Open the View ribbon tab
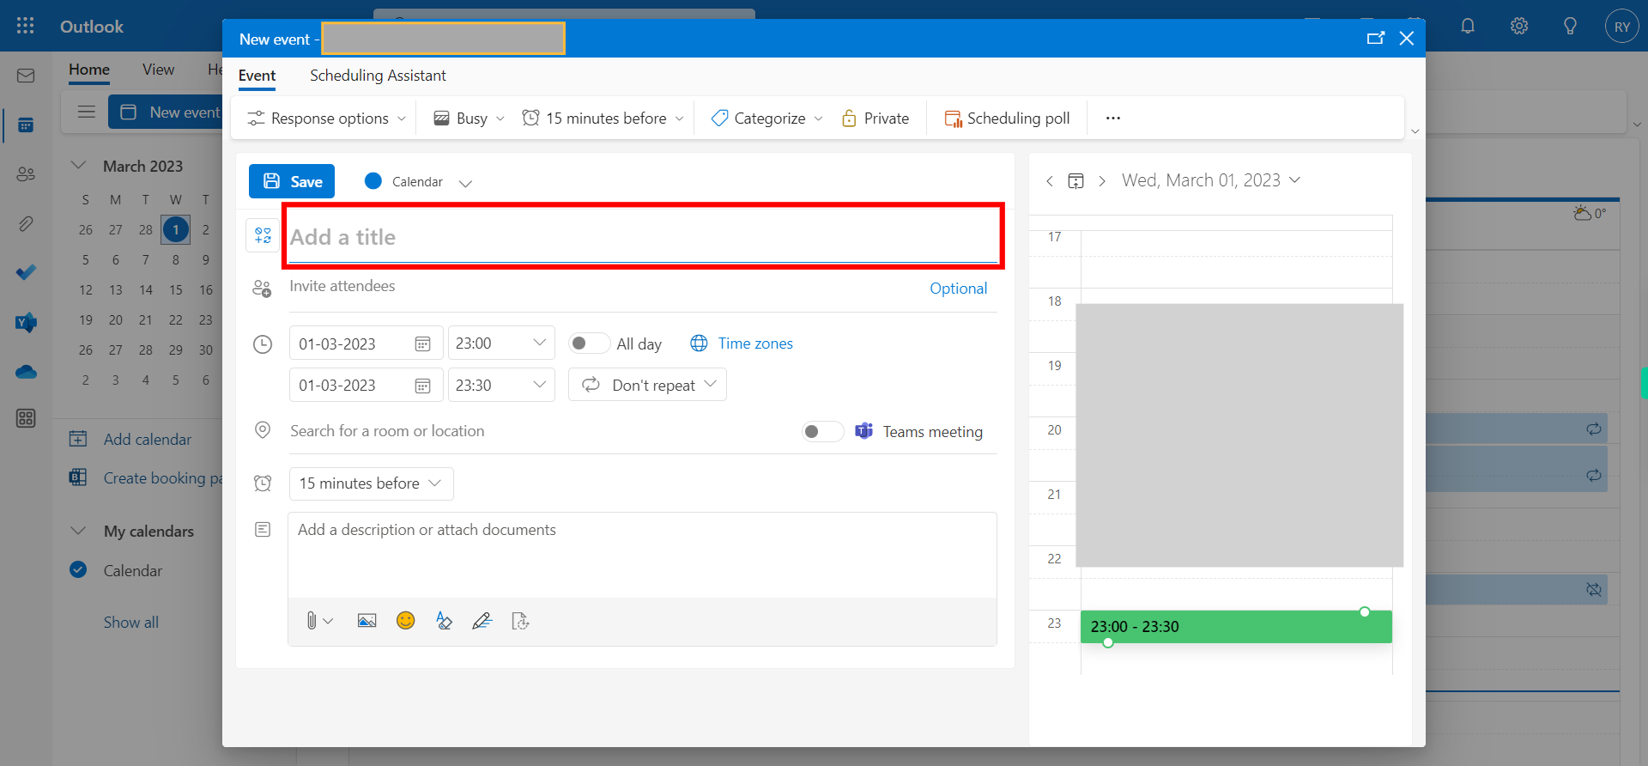 (x=158, y=70)
